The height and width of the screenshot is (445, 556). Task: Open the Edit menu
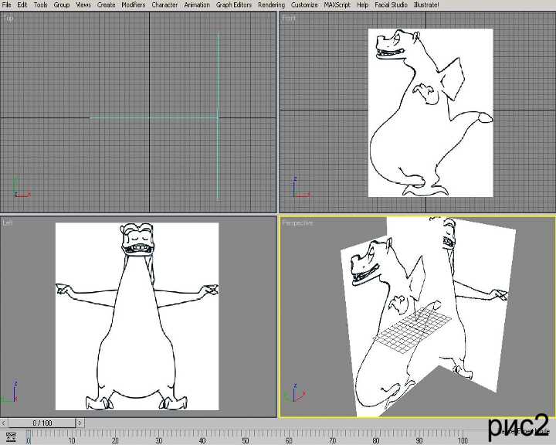(22, 5)
